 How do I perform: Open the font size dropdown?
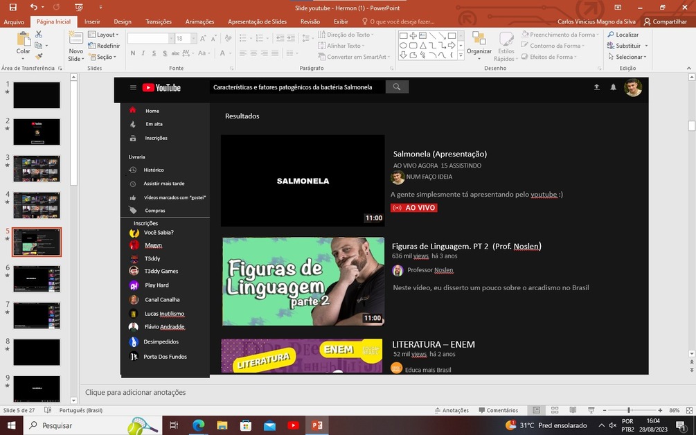pyautogui.click(x=193, y=39)
